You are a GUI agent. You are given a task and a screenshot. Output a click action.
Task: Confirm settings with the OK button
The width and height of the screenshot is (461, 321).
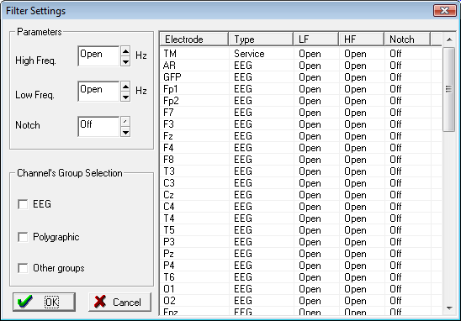click(x=44, y=302)
